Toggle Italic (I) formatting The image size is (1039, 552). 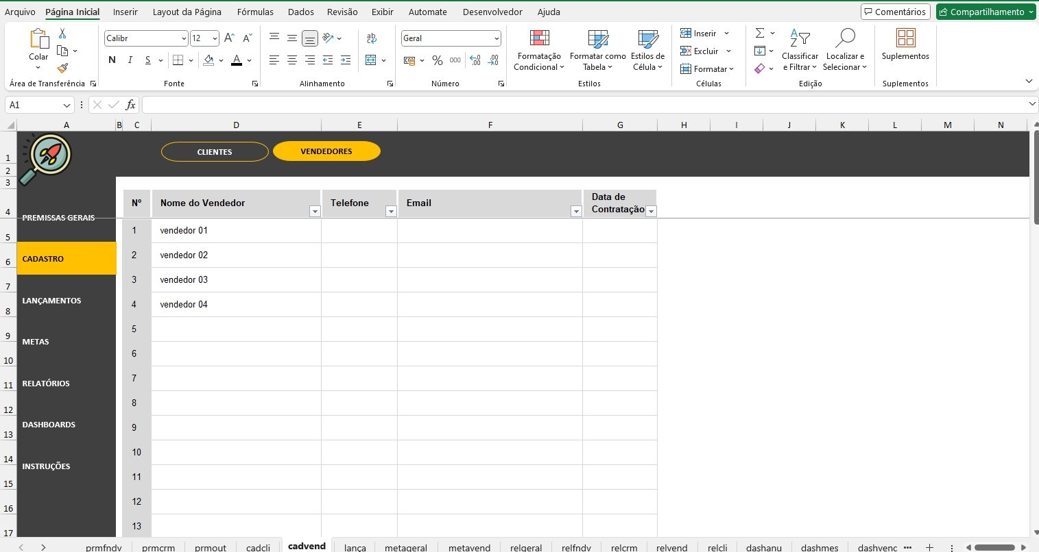click(130, 60)
